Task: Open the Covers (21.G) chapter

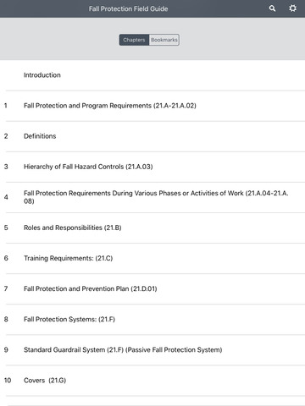Action: [x=152, y=381]
